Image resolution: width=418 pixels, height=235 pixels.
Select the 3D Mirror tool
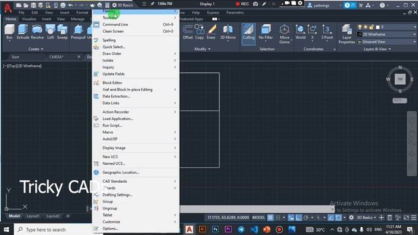click(228, 32)
